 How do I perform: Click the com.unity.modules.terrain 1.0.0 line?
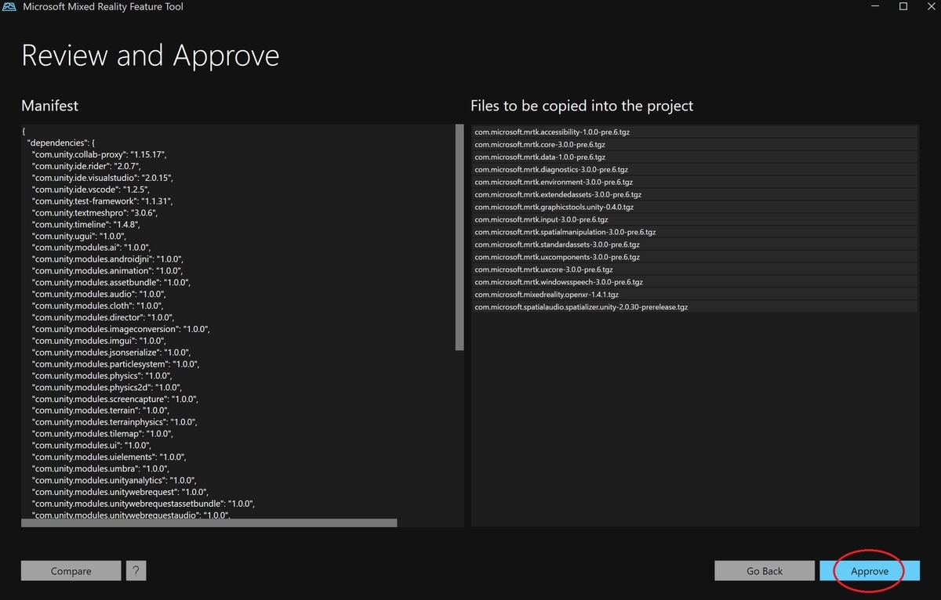click(x=100, y=410)
